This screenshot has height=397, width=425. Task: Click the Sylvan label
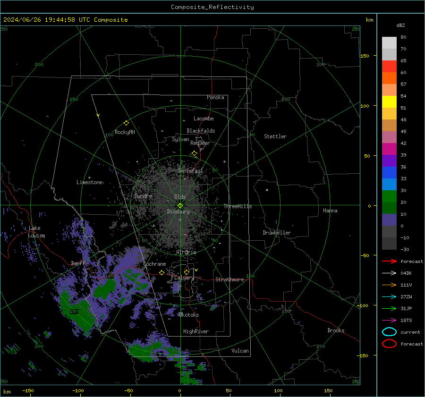(x=180, y=139)
